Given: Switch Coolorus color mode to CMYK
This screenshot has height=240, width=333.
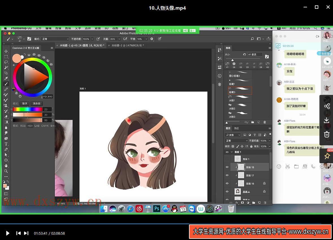Looking at the screenshot, I should [45, 126].
